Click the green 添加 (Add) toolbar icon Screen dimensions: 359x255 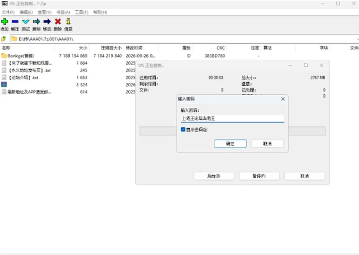click(4, 22)
